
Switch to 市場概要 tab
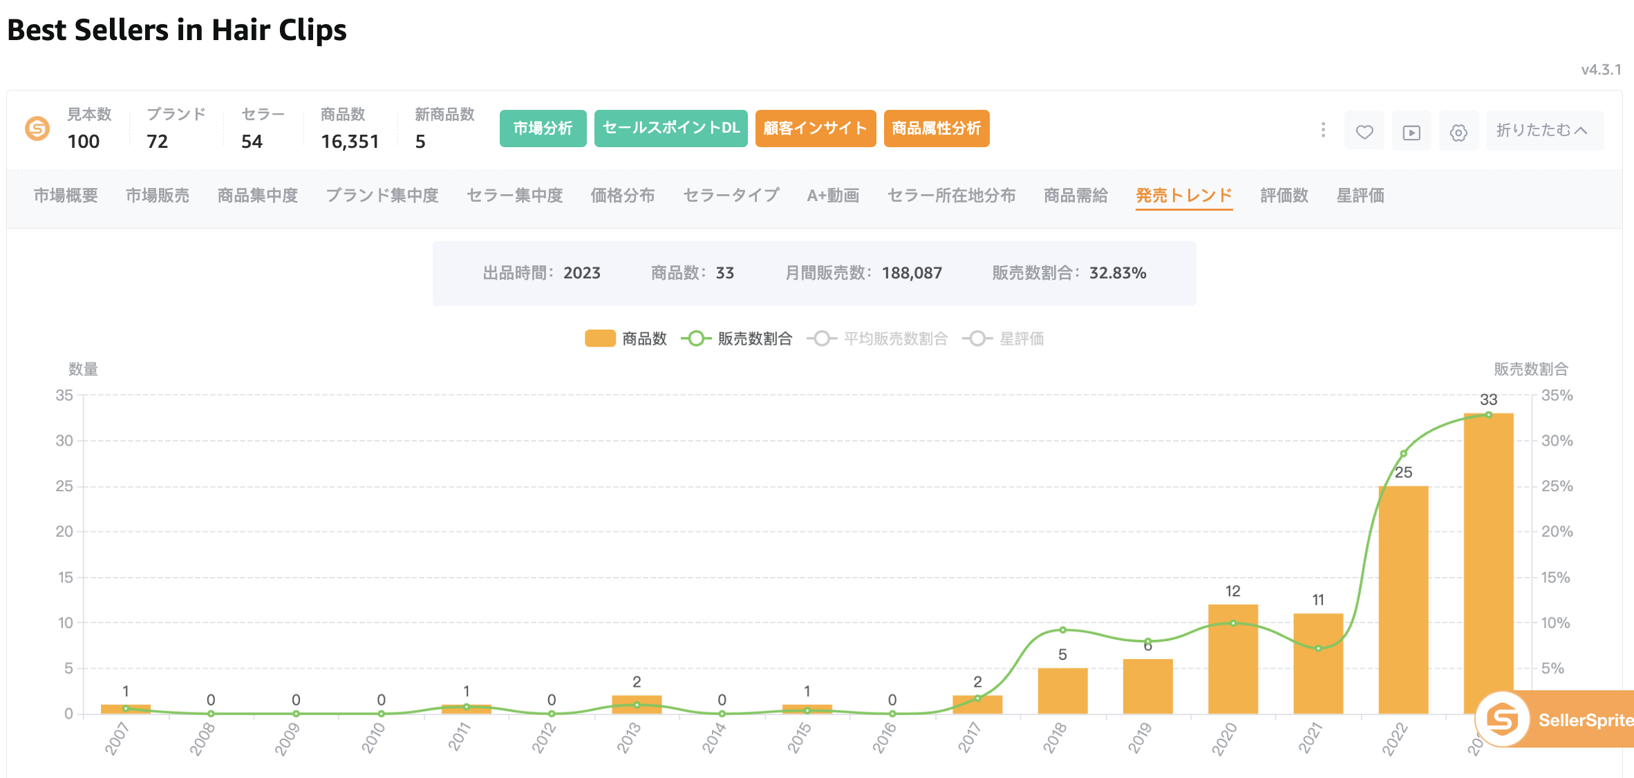tap(66, 196)
